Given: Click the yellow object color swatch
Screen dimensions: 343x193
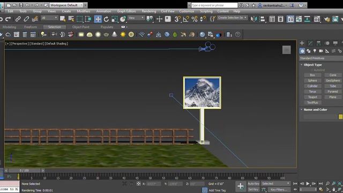Looking at the screenshot, I should tap(341, 117).
